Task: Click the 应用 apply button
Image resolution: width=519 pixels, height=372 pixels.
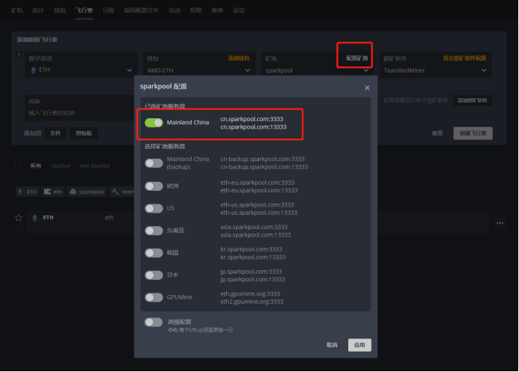Action: (359, 345)
